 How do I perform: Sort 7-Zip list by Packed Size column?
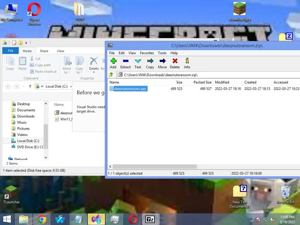click(199, 82)
